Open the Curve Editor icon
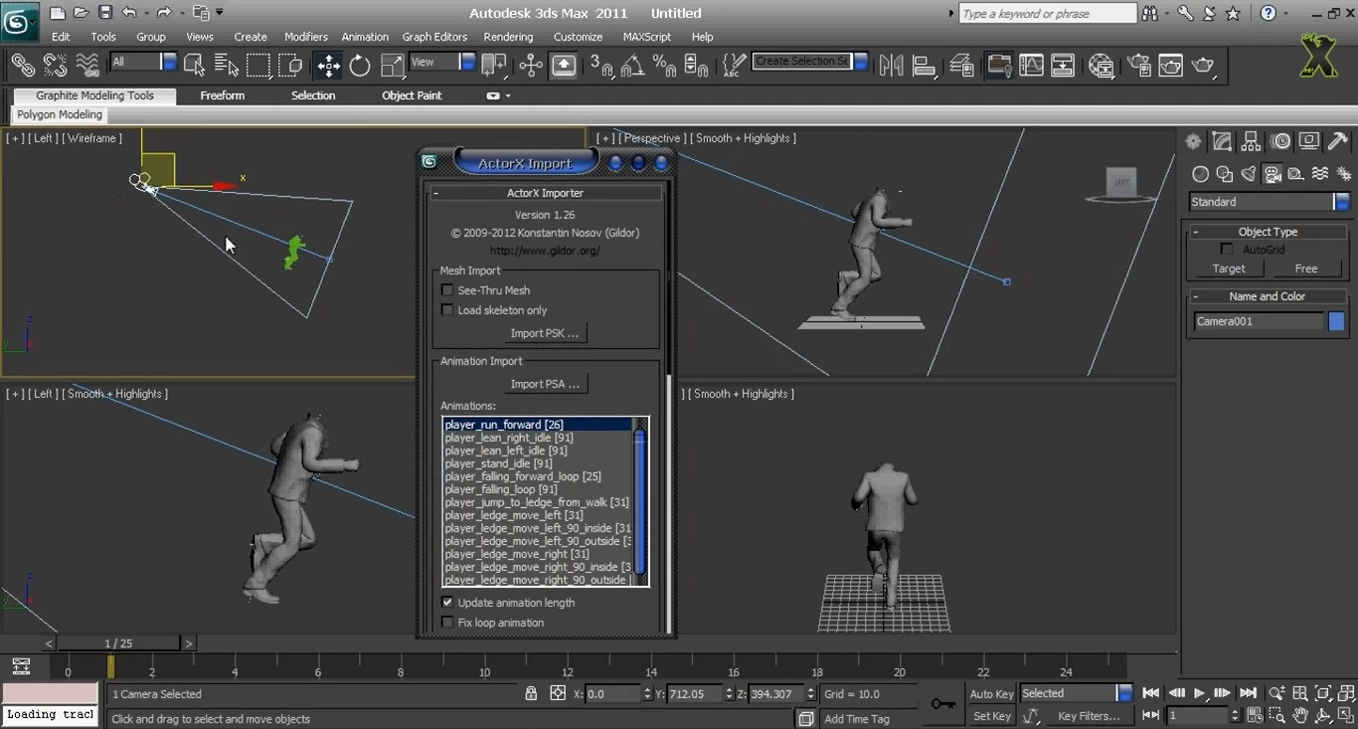 point(1031,65)
